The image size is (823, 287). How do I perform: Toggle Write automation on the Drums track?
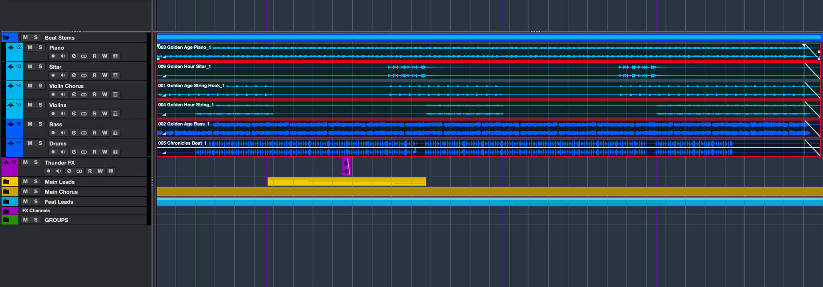click(105, 152)
